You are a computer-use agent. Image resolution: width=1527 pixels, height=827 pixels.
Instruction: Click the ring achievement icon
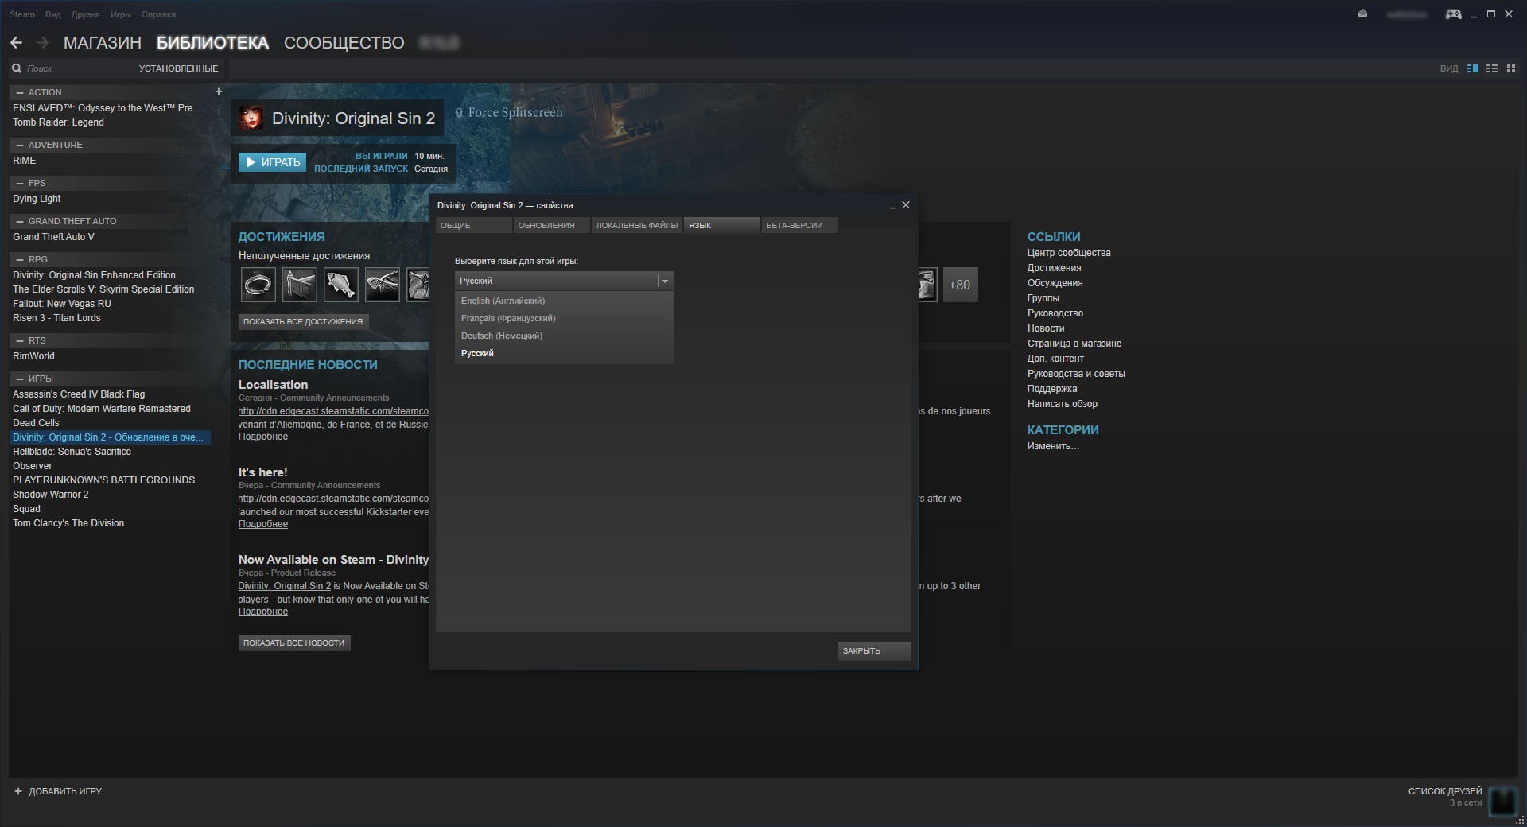click(258, 284)
